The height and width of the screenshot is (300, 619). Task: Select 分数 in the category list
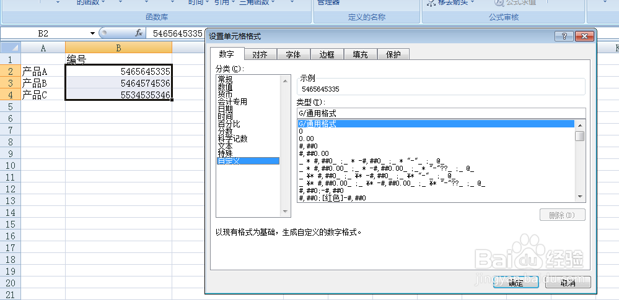point(248,131)
